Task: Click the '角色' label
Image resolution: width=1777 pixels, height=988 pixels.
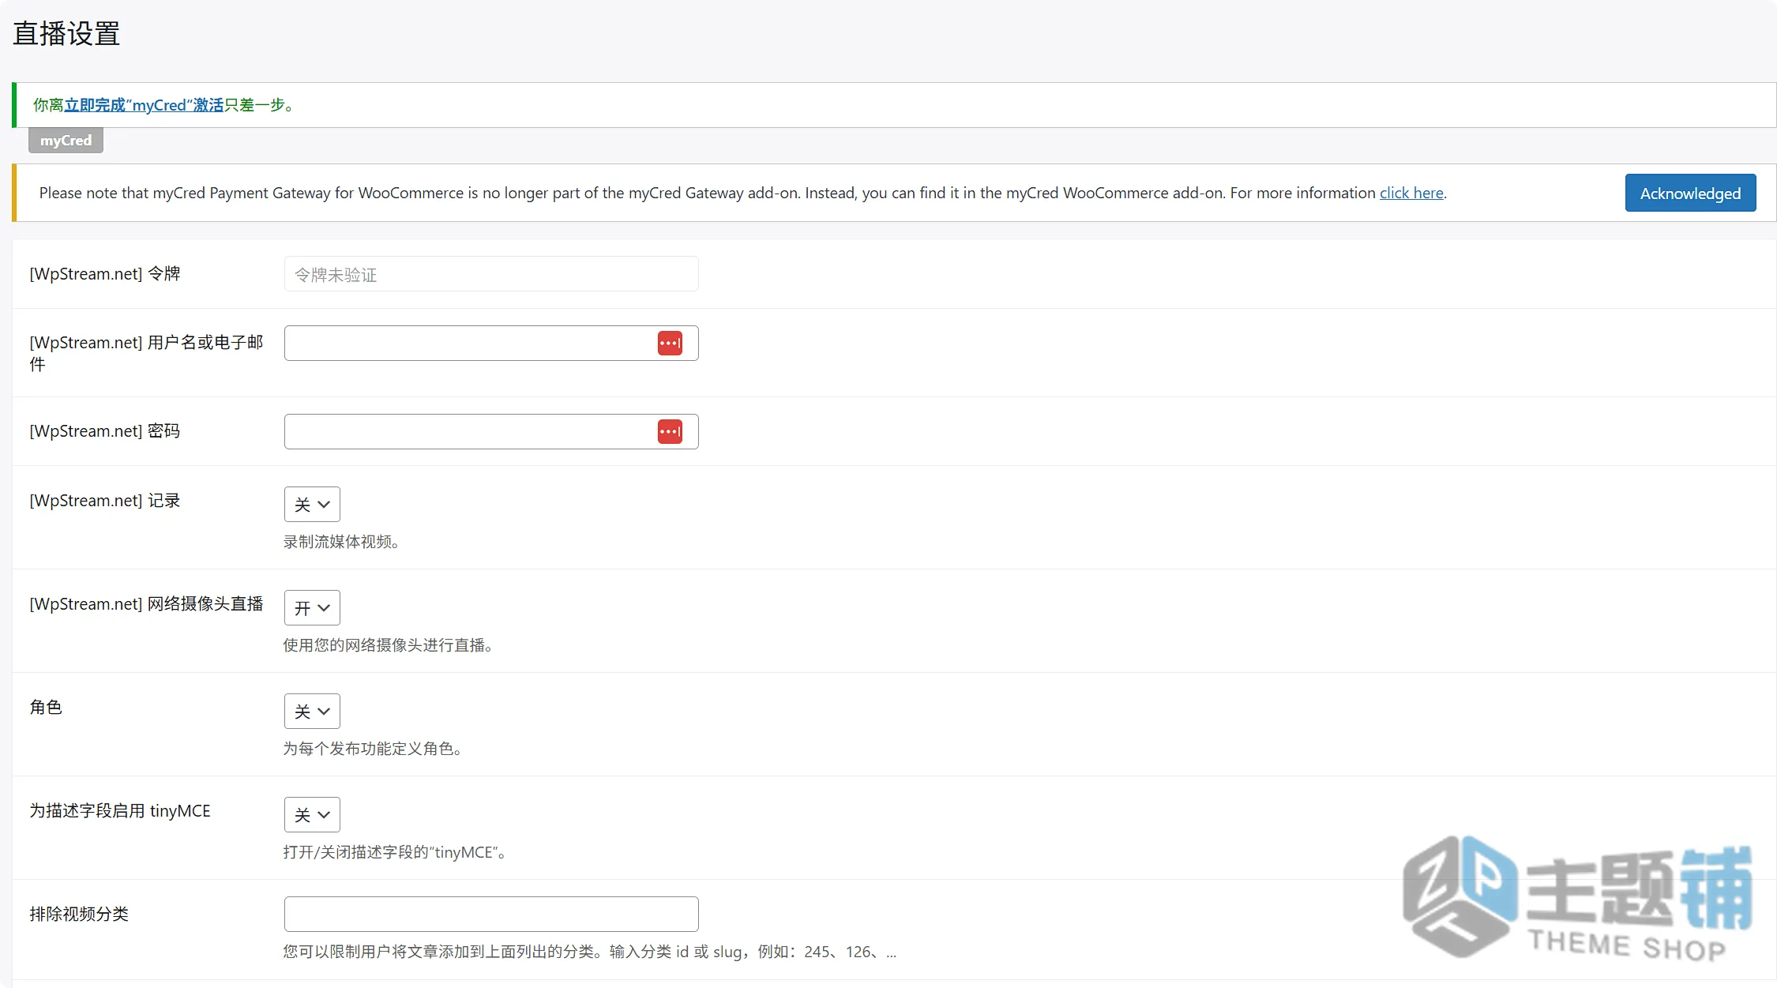Action: [x=46, y=708]
